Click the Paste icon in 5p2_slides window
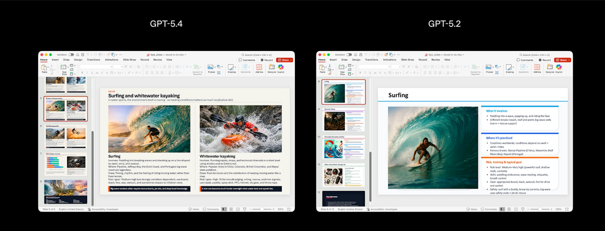Screen dimensions: 605x231 point(322,68)
